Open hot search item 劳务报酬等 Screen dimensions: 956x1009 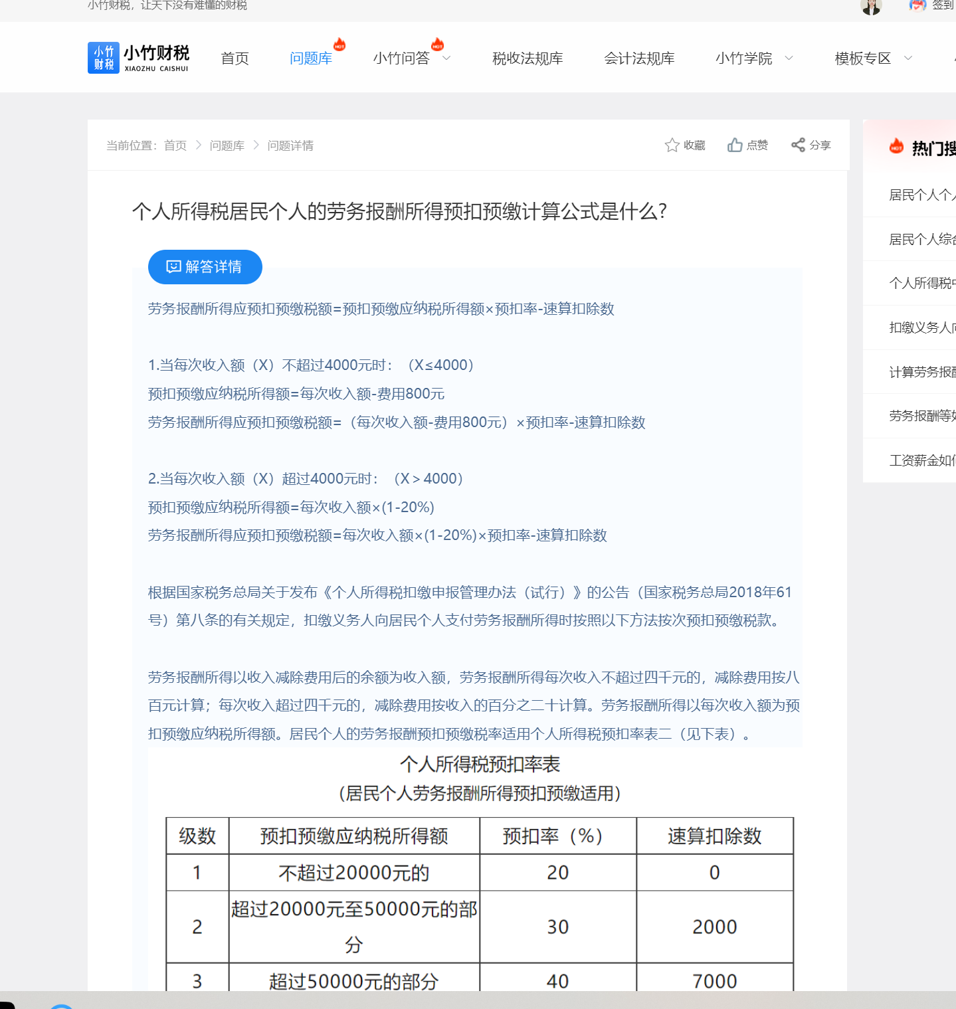click(x=922, y=416)
